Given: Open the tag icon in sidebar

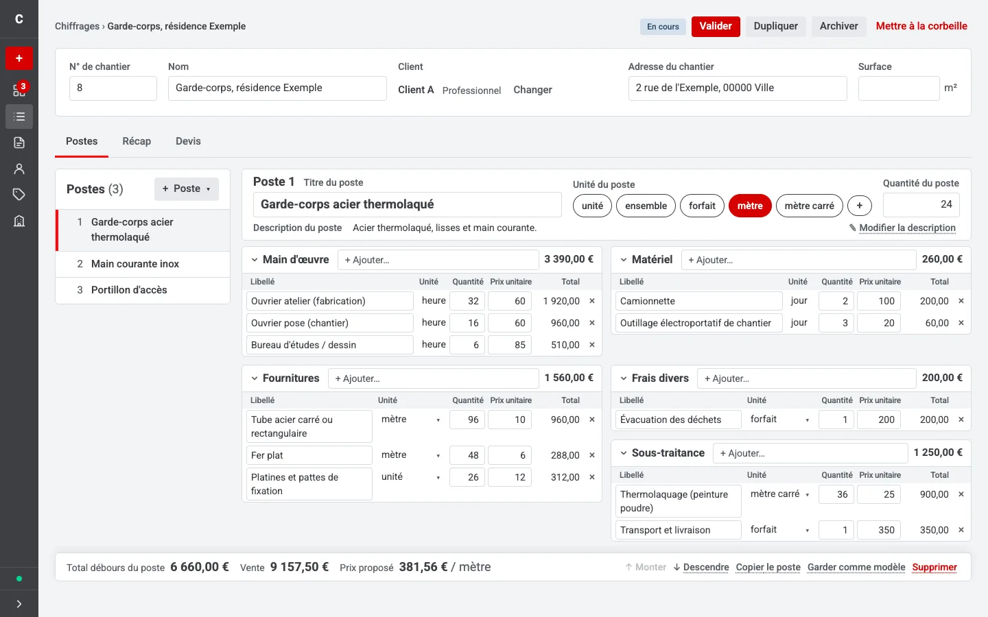Looking at the screenshot, I should tap(19, 195).
